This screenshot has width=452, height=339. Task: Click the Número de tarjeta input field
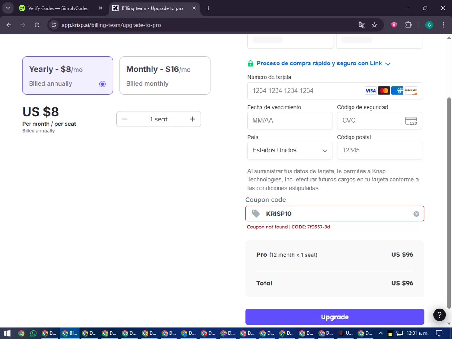[334, 91]
